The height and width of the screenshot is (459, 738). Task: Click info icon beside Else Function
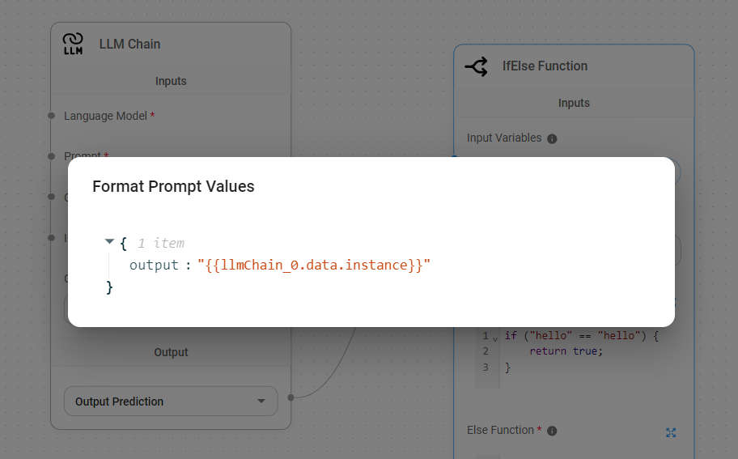point(552,431)
